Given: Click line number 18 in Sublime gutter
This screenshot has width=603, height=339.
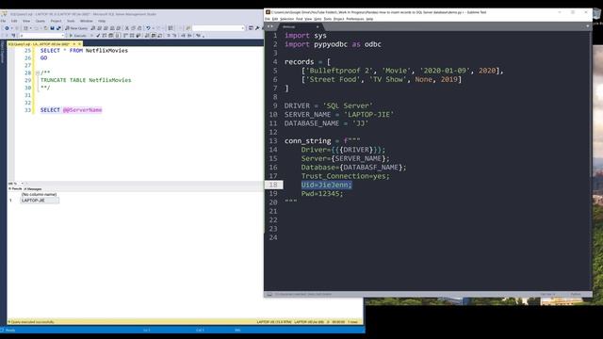Looking at the screenshot, I should coord(273,185).
